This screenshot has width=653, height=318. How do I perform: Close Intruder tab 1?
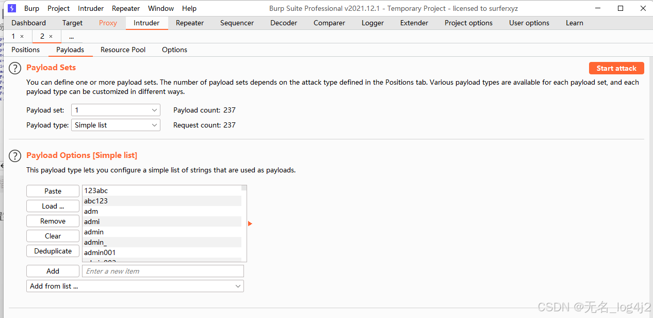[x=22, y=37]
